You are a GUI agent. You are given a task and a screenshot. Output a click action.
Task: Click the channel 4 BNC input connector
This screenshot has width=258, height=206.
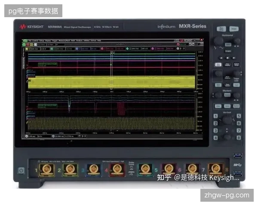coord(117,170)
